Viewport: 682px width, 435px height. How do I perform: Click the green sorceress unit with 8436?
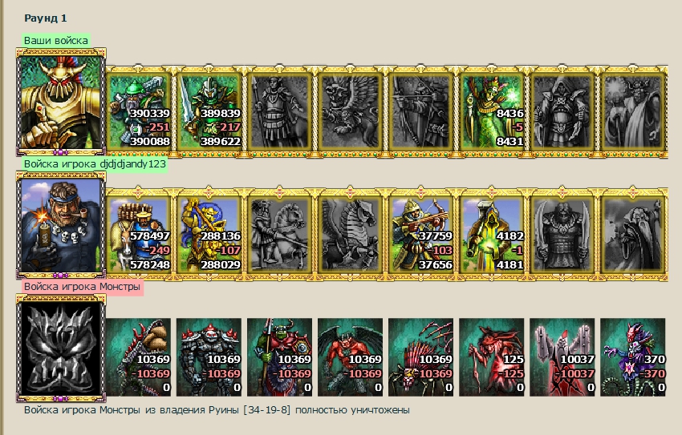[492, 111]
